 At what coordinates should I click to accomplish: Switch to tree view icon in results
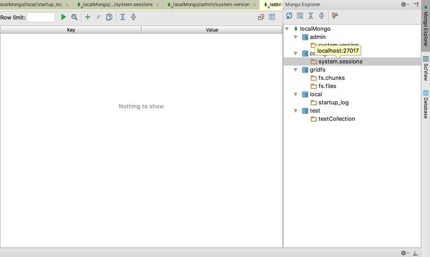pyautogui.click(x=261, y=17)
